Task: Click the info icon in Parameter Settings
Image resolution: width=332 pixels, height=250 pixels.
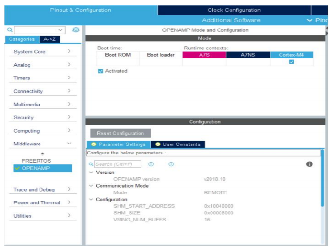Action: point(309,164)
